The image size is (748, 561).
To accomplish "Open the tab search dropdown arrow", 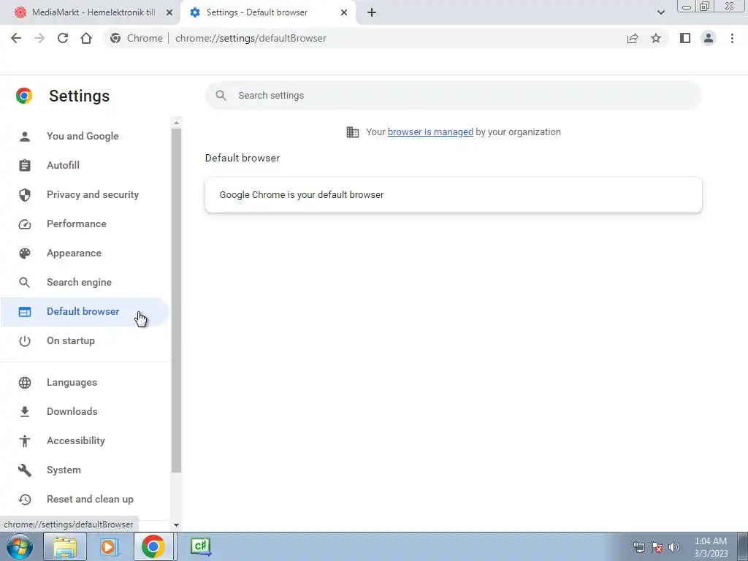I will [660, 12].
